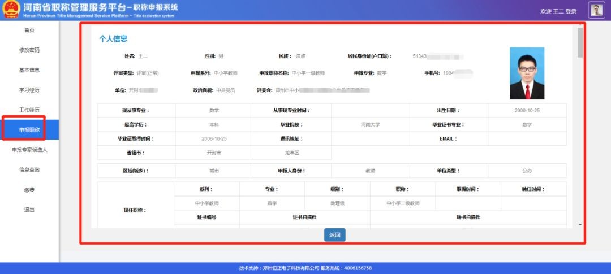
Task: Click the footer support hotline text
Action: pyautogui.click(x=346, y=268)
